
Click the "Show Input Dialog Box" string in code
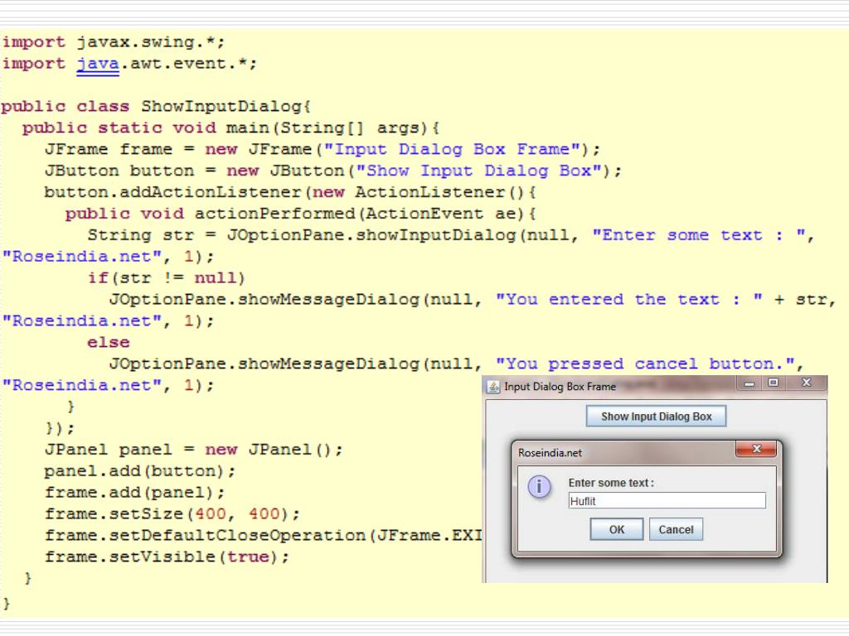pyautogui.click(x=478, y=171)
